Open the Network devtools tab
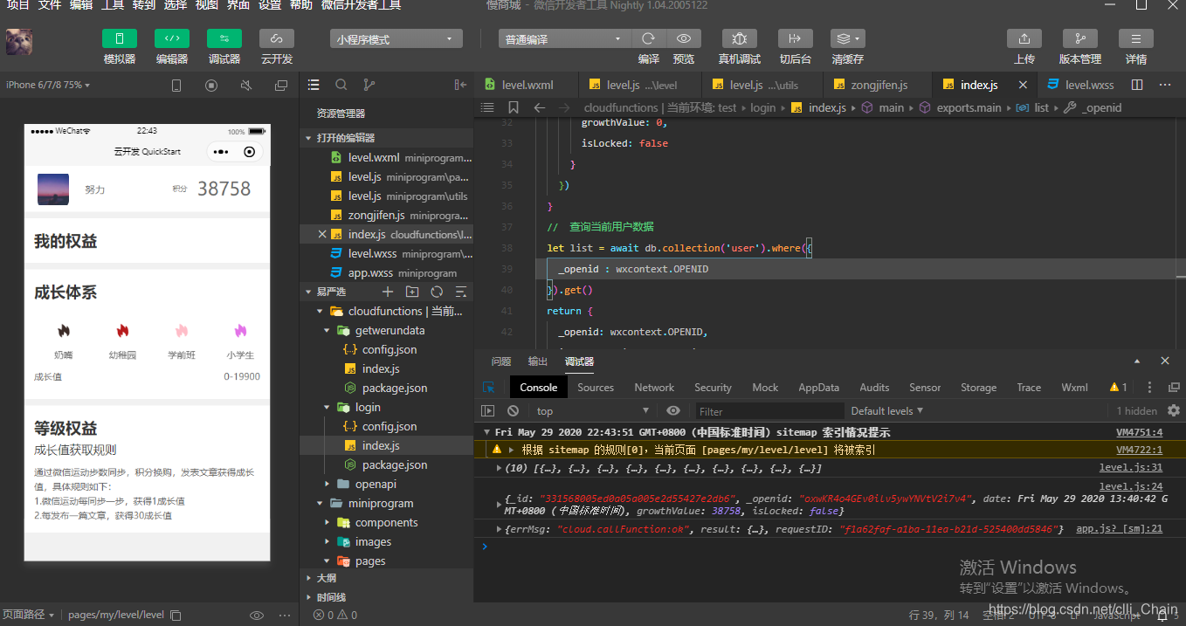The width and height of the screenshot is (1186, 626). [654, 388]
